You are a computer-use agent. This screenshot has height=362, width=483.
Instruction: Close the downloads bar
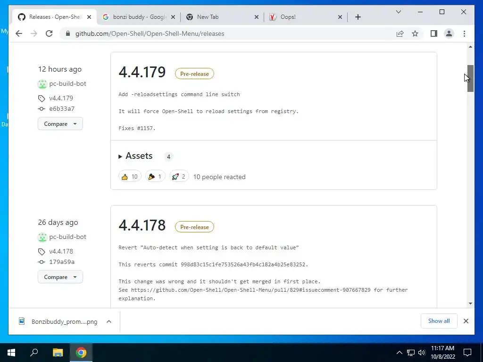pos(466,321)
